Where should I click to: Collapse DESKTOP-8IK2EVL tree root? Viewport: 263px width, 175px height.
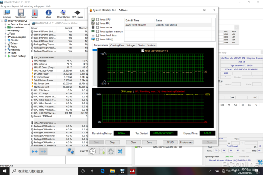[x=2, y=21]
